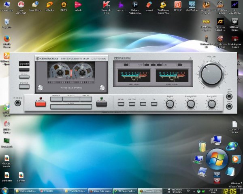Adjust the ENHANCER knob
Viewport: 243px width, 194px height.
point(191,104)
